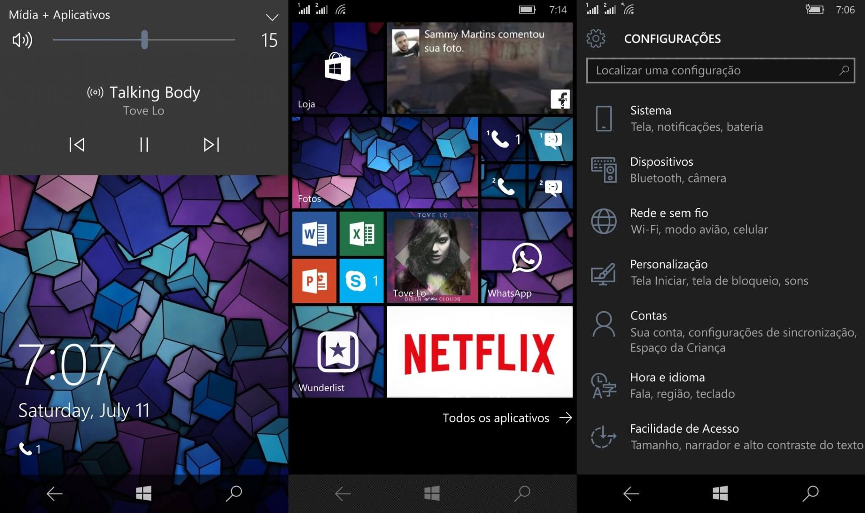This screenshot has height=513, width=865.
Task: Open Rede e sem fio settings
Action: (x=721, y=221)
